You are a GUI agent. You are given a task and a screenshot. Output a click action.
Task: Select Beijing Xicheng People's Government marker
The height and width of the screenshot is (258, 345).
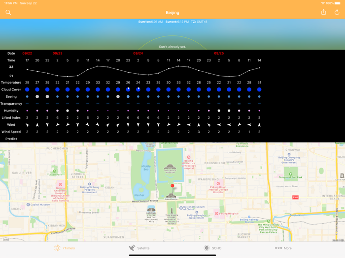(x=89, y=184)
